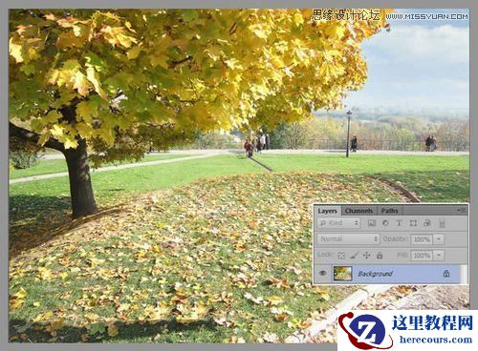Toggle lock position icon
Viewport: 478px width, 351px height.
click(x=367, y=256)
